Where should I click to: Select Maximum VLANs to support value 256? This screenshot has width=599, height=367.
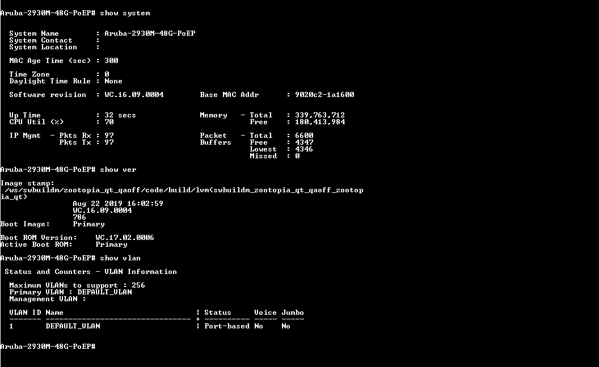(138, 286)
